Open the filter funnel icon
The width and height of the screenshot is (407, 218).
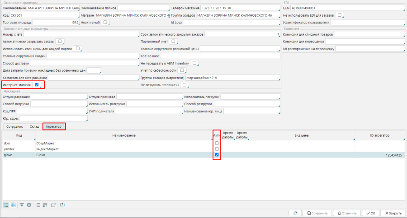pos(22,205)
